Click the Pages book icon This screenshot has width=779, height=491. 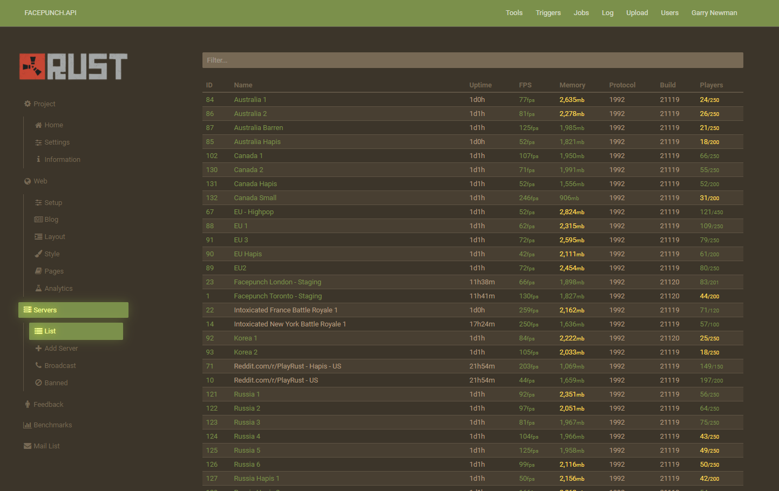pyautogui.click(x=38, y=271)
